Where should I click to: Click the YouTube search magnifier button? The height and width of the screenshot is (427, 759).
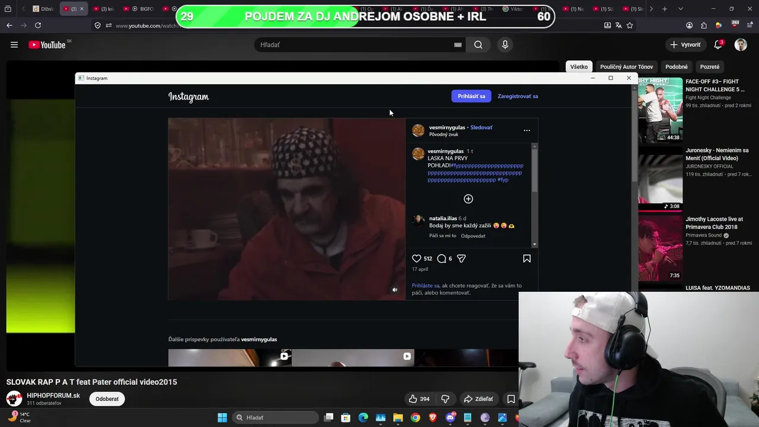point(478,44)
